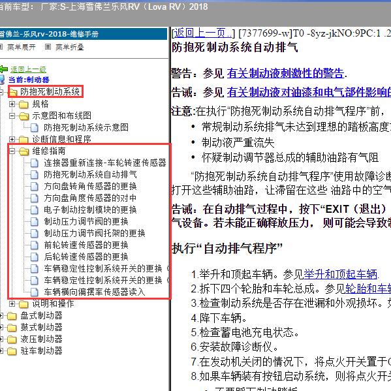
Task: Click document icon for 电子制动控制模块的更换
Action: (35, 210)
